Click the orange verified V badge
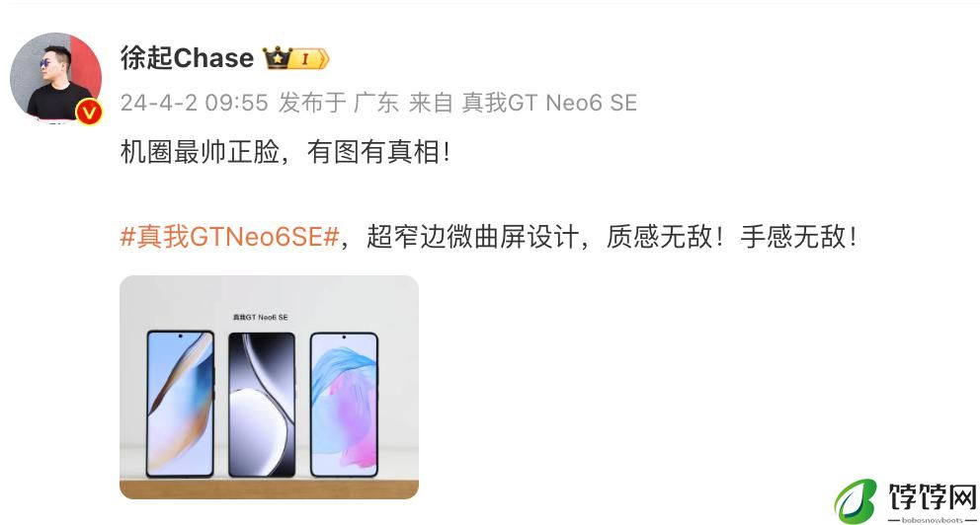This screenshot has width=980, height=525. point(88,112)
